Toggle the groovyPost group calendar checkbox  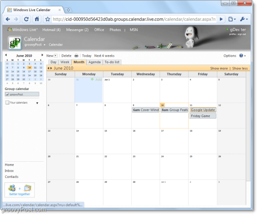tap(7, 94)
